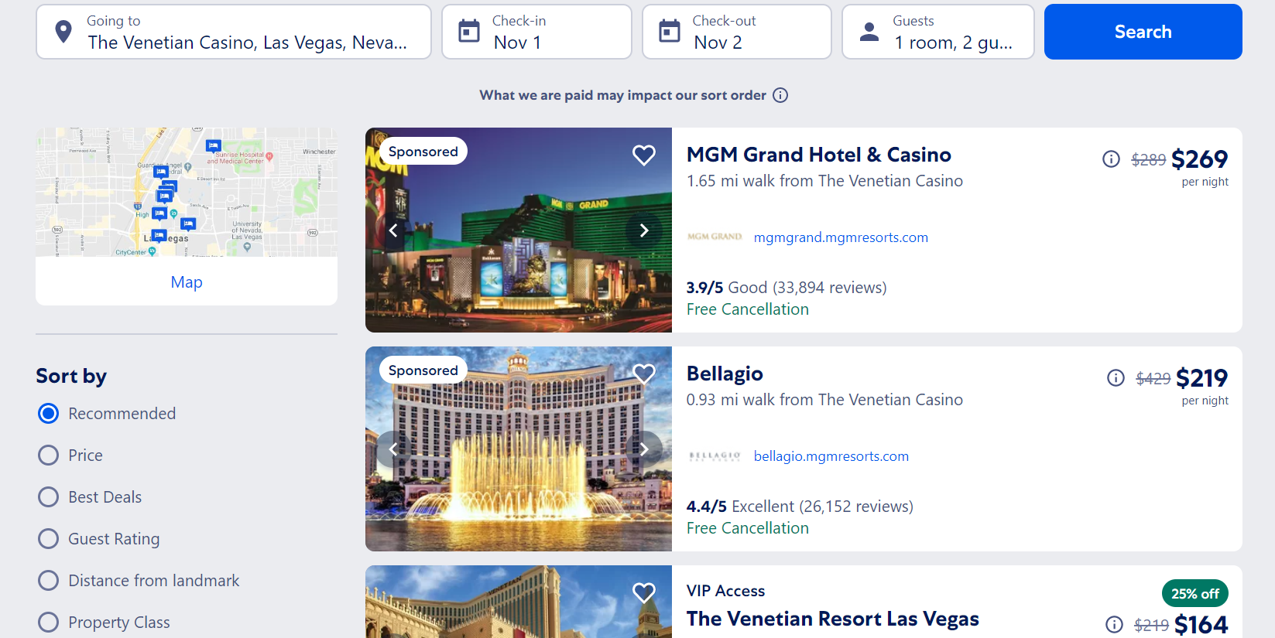
Task: View price info icon for Bellagio
Action: (1116, 378)
